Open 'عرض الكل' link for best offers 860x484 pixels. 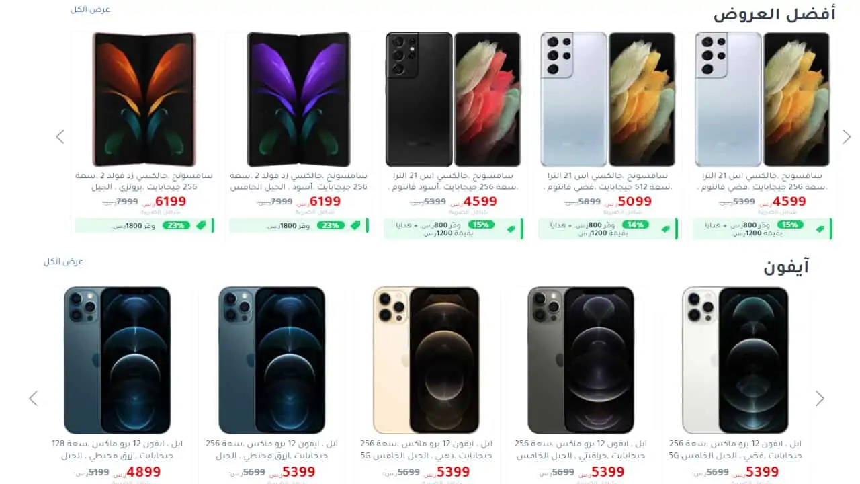coord(90,9)
